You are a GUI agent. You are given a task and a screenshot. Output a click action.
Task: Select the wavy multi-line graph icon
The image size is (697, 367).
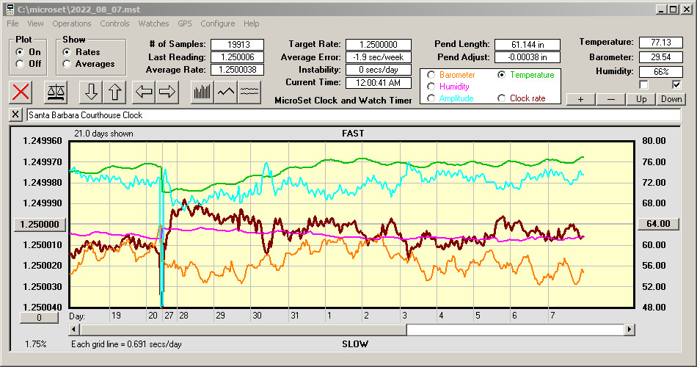pos(249,92)
